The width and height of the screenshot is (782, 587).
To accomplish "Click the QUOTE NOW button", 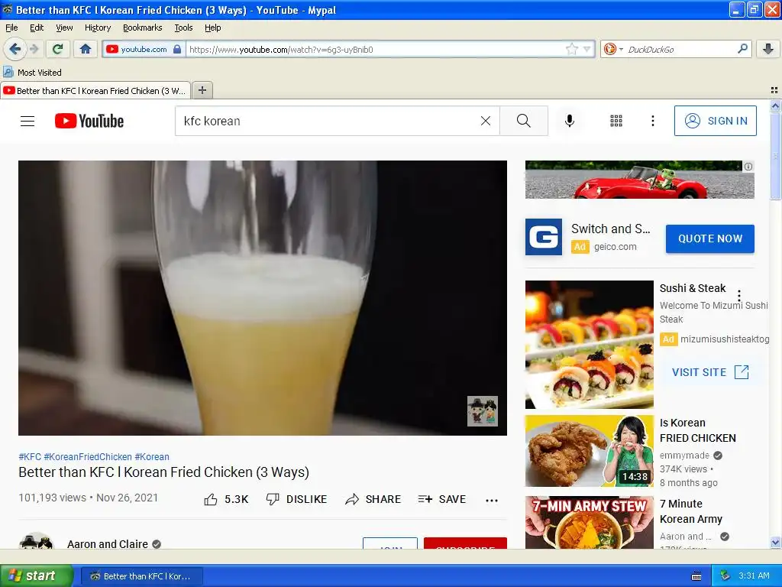I will pos(709,238).
